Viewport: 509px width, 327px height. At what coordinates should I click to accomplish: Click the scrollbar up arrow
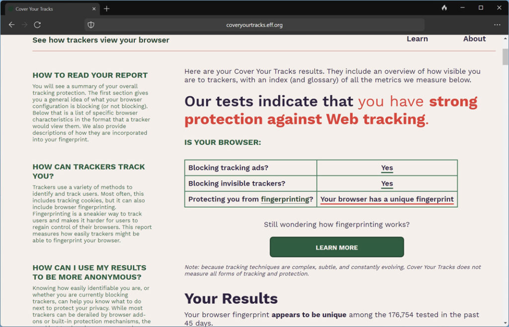click(505, 38)
